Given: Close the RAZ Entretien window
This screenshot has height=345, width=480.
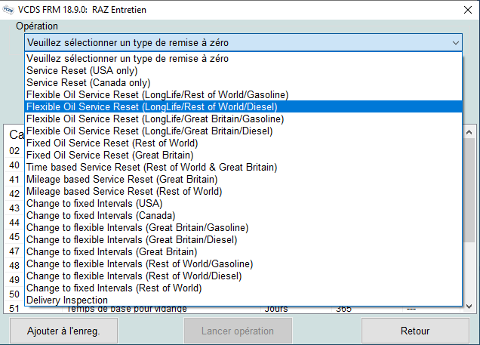Looking at the screenshot, I should point(462,9).
